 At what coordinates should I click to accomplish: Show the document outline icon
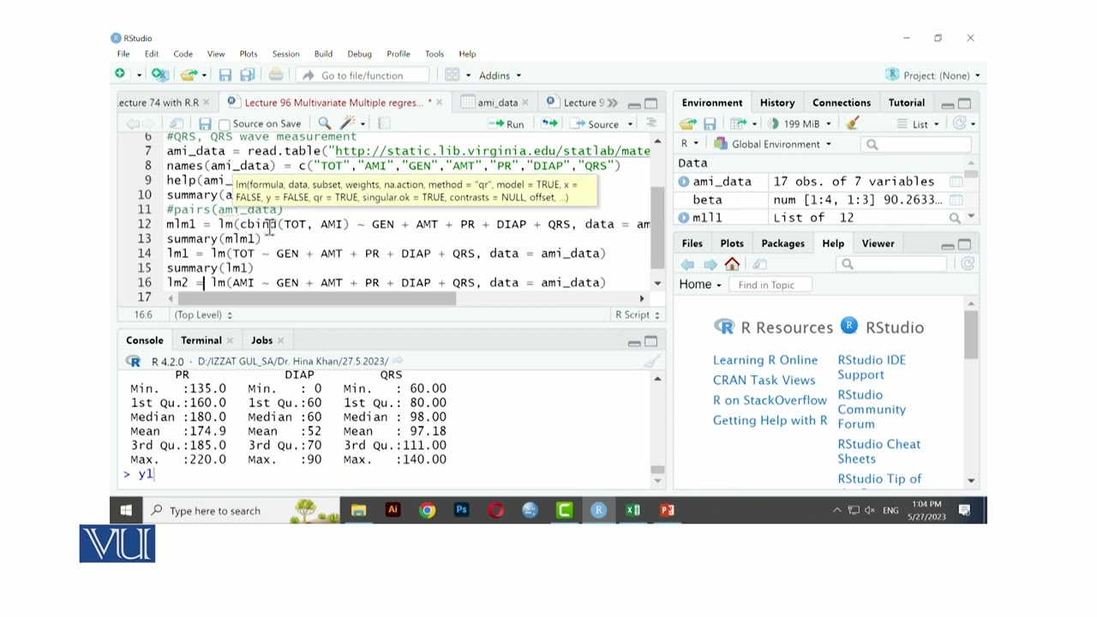651,123
